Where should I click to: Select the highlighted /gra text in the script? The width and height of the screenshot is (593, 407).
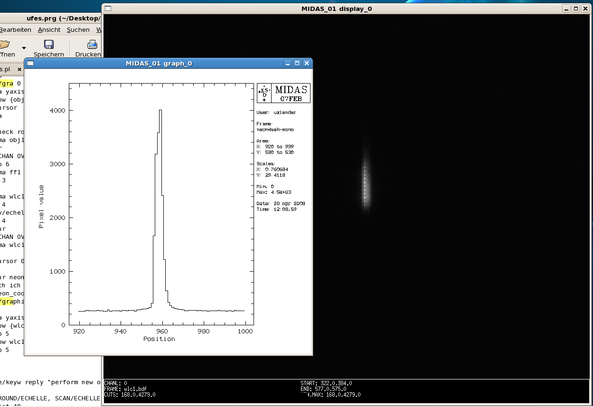6,83
